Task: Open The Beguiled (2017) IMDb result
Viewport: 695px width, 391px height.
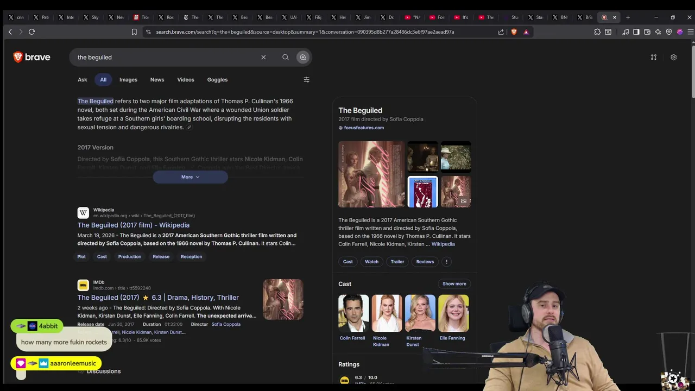Action: click(158, 298)
